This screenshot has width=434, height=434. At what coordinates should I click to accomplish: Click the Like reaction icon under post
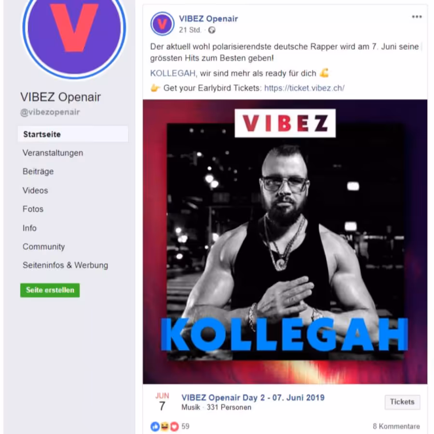click(x=155, y=427)
